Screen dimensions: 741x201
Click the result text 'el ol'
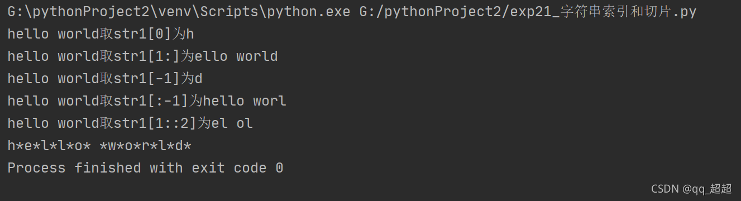pos(232,123)
